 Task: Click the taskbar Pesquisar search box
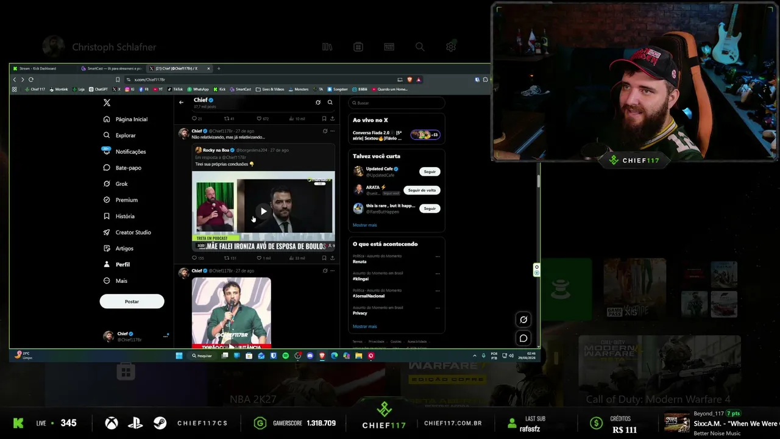[203, 355]
